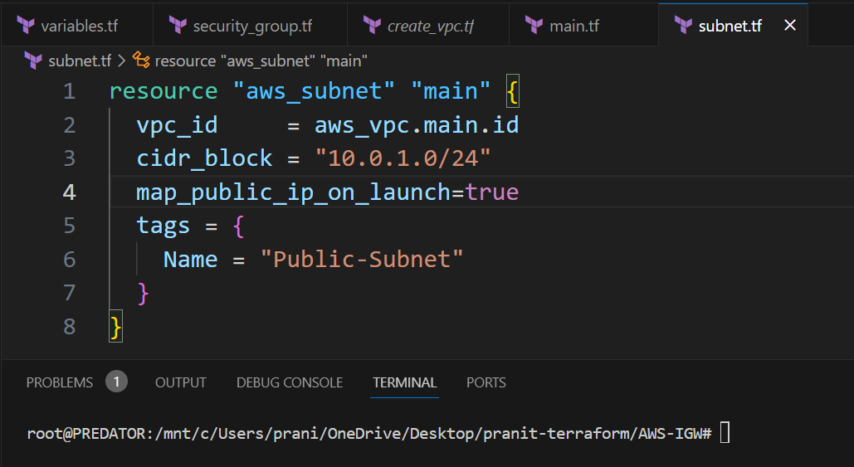
Task: Show the OUTPUT panel
Action: [x=181, y=382]
